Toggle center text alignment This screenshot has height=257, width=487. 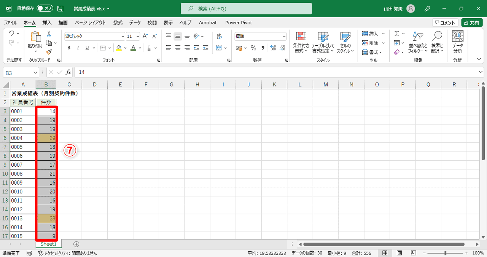click(x=178, y=48)
